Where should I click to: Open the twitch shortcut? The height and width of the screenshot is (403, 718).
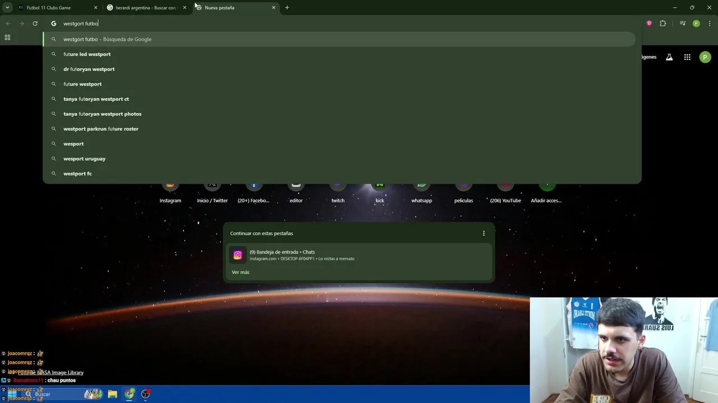tap(338, 193)
